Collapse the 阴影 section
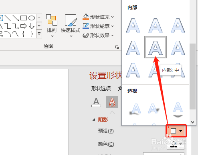 (94, 119)
